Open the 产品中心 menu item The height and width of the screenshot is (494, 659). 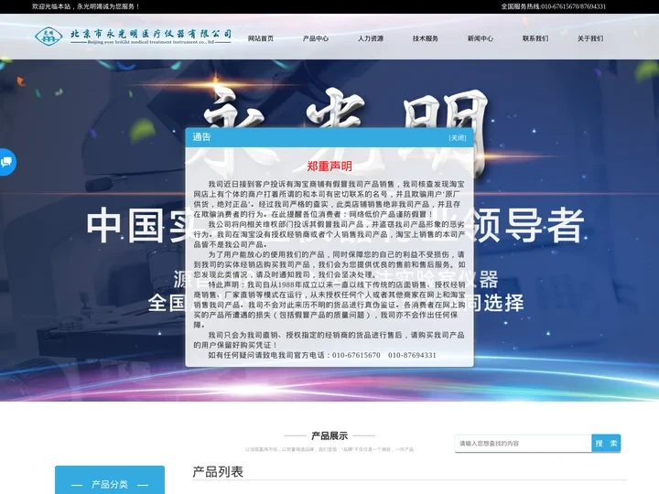316,38
